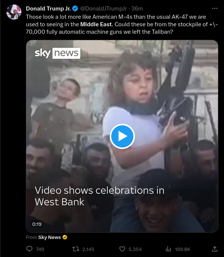Open the Donald Trump Jr. display name
This screenshot has height=257, width=224.
(x=48, y=9)
